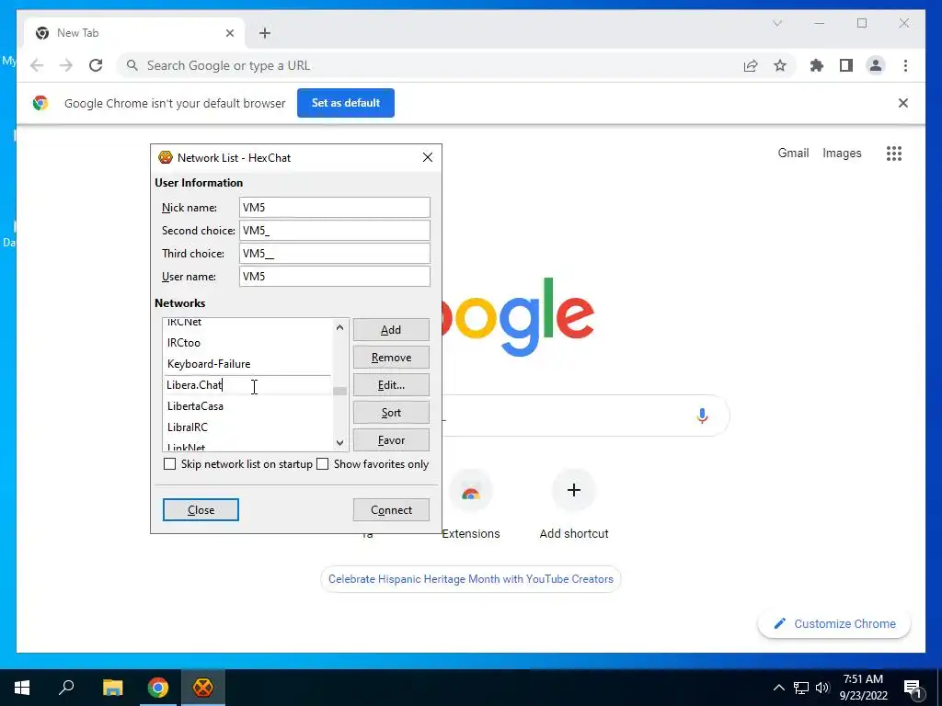942x706 pixels.
Task: Click Sort networks button
Action: [391, 413]
